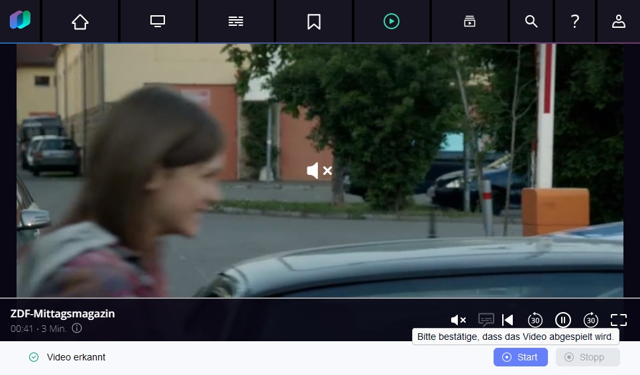Click the ZDF-Mittagsmagazin title
640x375 pixels.
click(62, 313)
